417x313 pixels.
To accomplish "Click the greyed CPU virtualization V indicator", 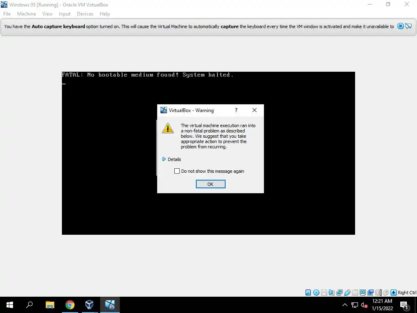I will (x=377, y=293).
